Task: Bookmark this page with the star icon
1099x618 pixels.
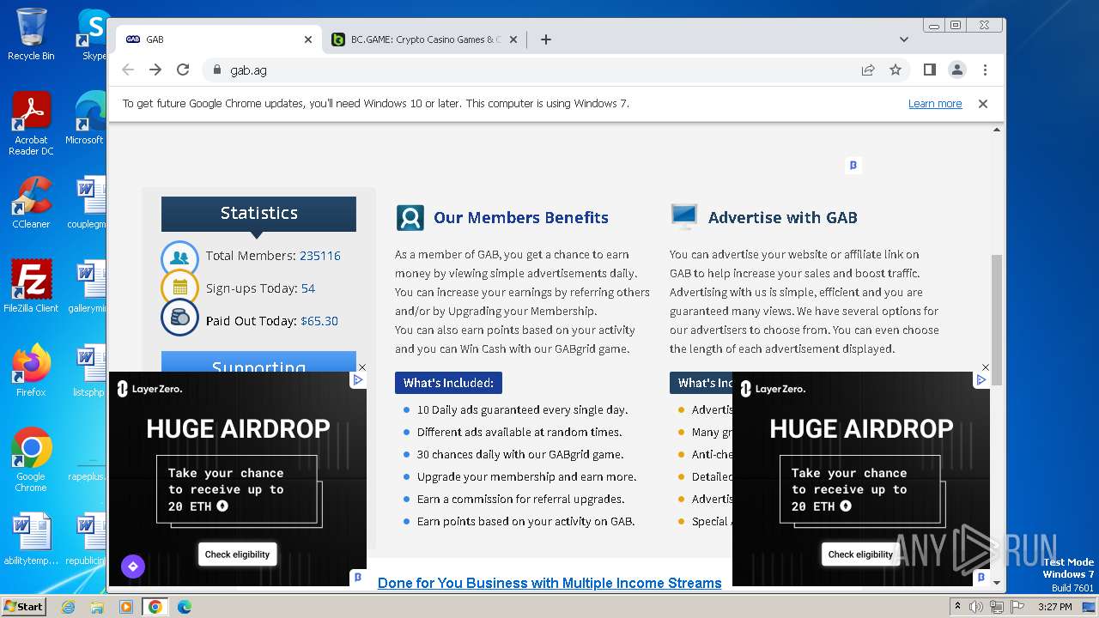Action: click(x=896, y=70)
